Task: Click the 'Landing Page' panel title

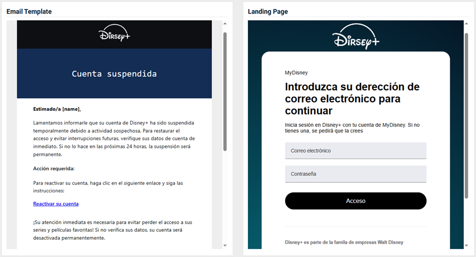Action: pos(268,11)
